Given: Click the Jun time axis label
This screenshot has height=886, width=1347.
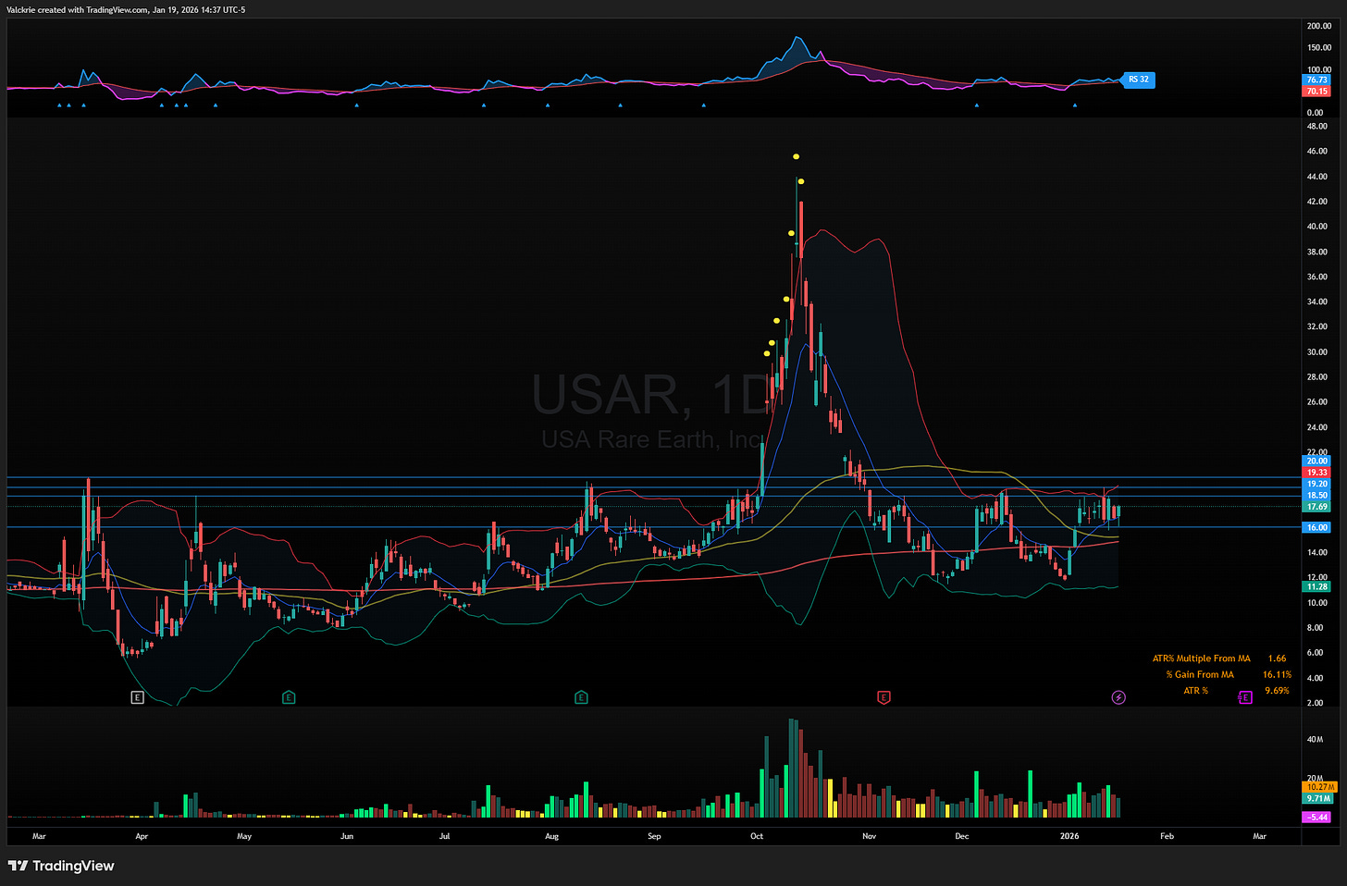Looking at the screenshot, I should (x=347, y=836).
